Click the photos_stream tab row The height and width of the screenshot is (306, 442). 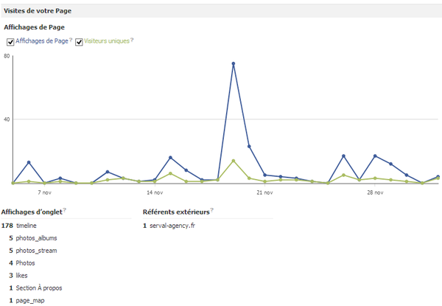33,251
